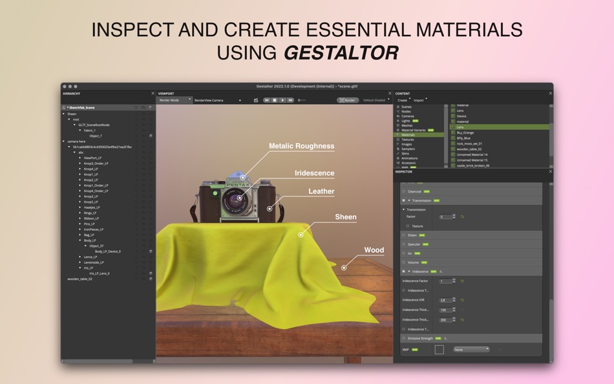
Task: Click the material indicator on wooden_table_02 row
Action: pos(151,279)
